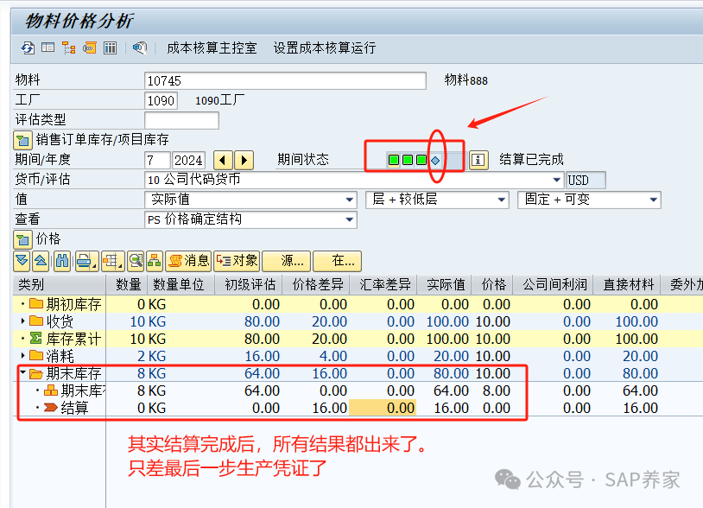Toggle the 价格 section icon

(x=22, y=240)
